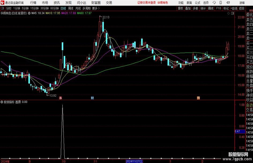Screen dimensions: 253x163
Task: Open the customer service headset icon
Action: tap(214, 3)
